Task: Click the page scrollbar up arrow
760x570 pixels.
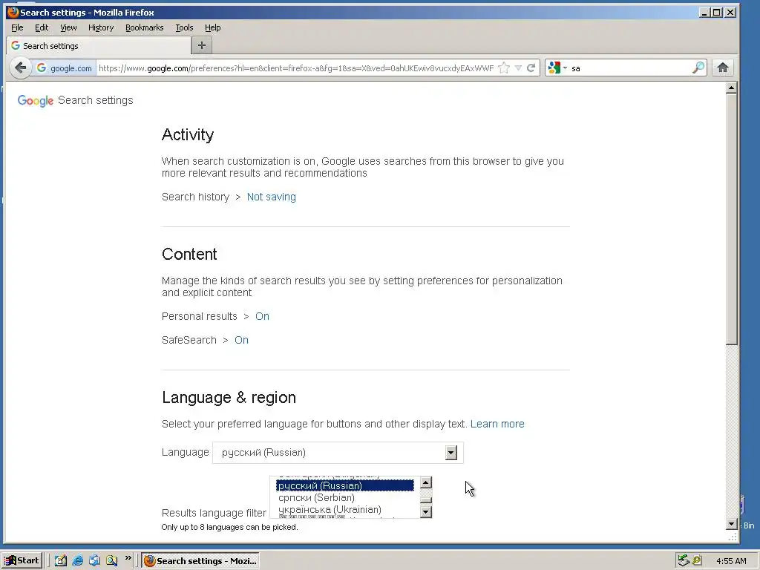Action: 732,88
